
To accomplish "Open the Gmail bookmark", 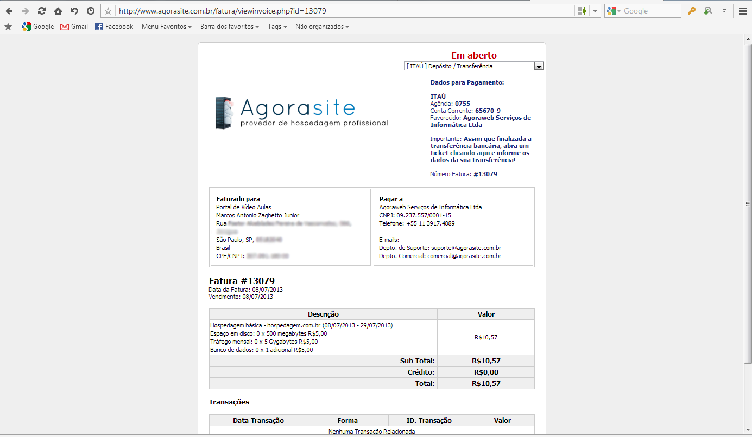I will coord(74,26).
